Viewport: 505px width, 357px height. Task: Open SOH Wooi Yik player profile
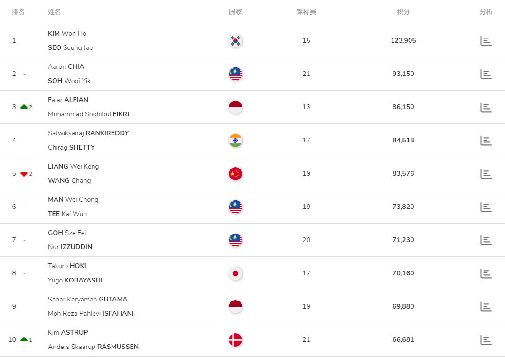coord(69,81)
